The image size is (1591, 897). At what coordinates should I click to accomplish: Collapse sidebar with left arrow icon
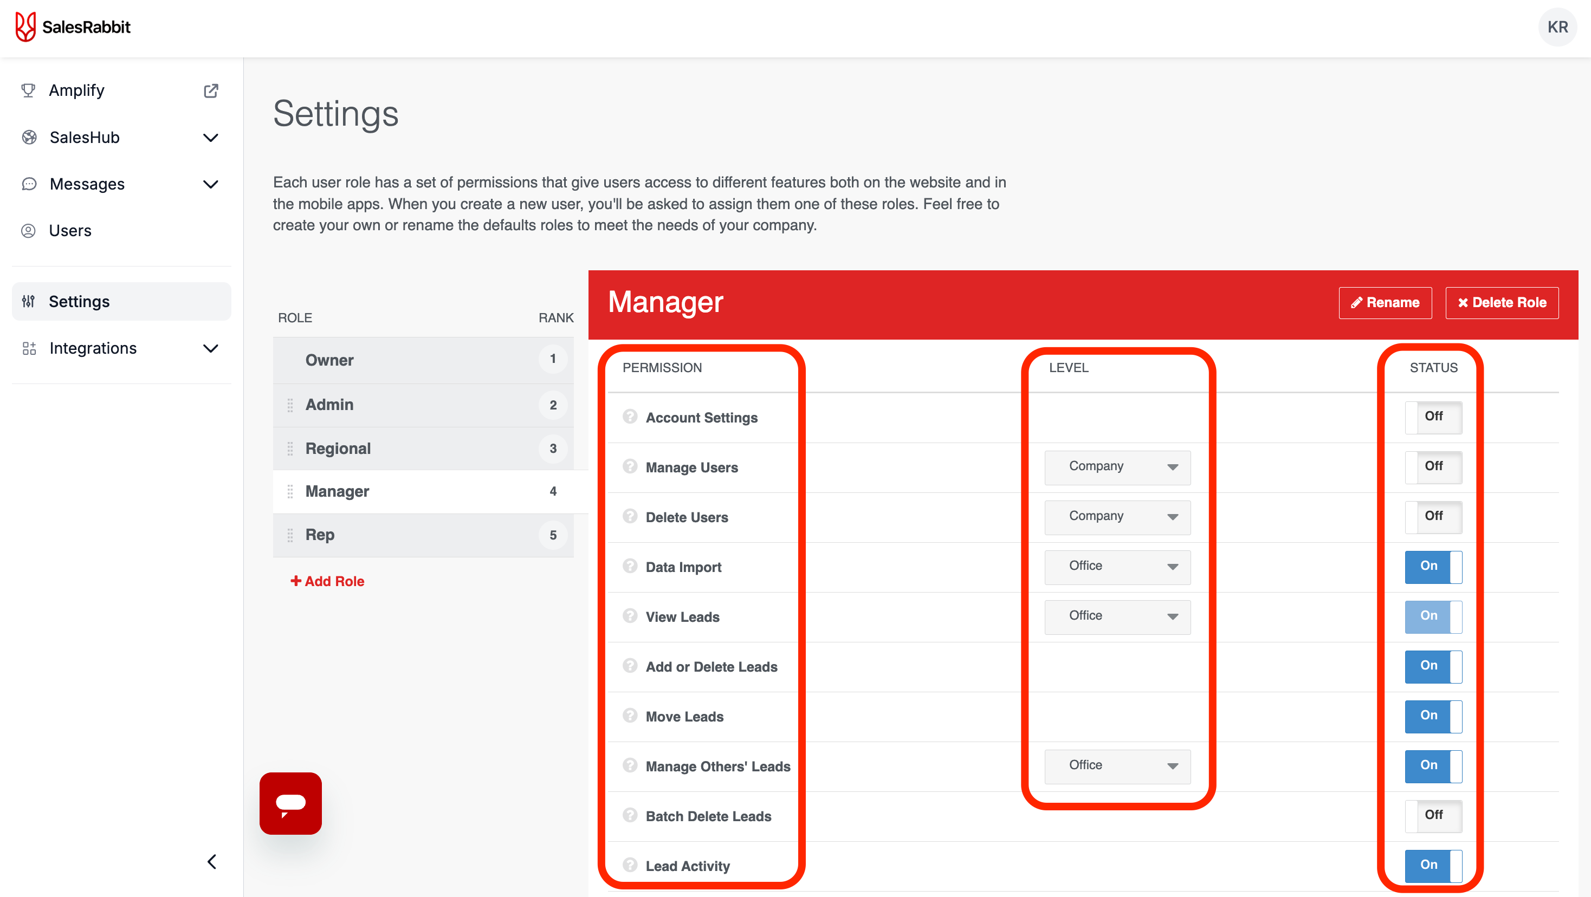point(212,862)
